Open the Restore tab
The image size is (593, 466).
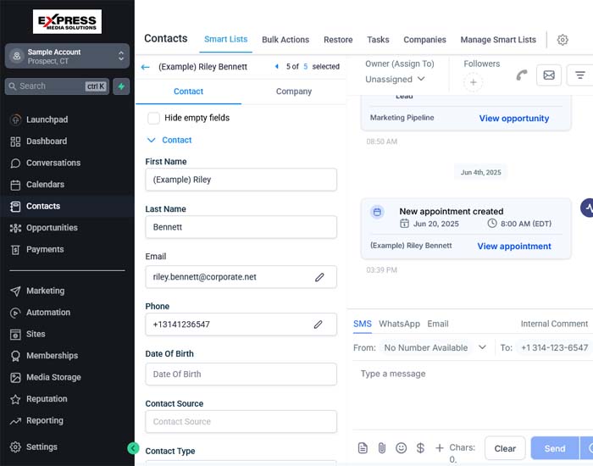pos(338,40)
